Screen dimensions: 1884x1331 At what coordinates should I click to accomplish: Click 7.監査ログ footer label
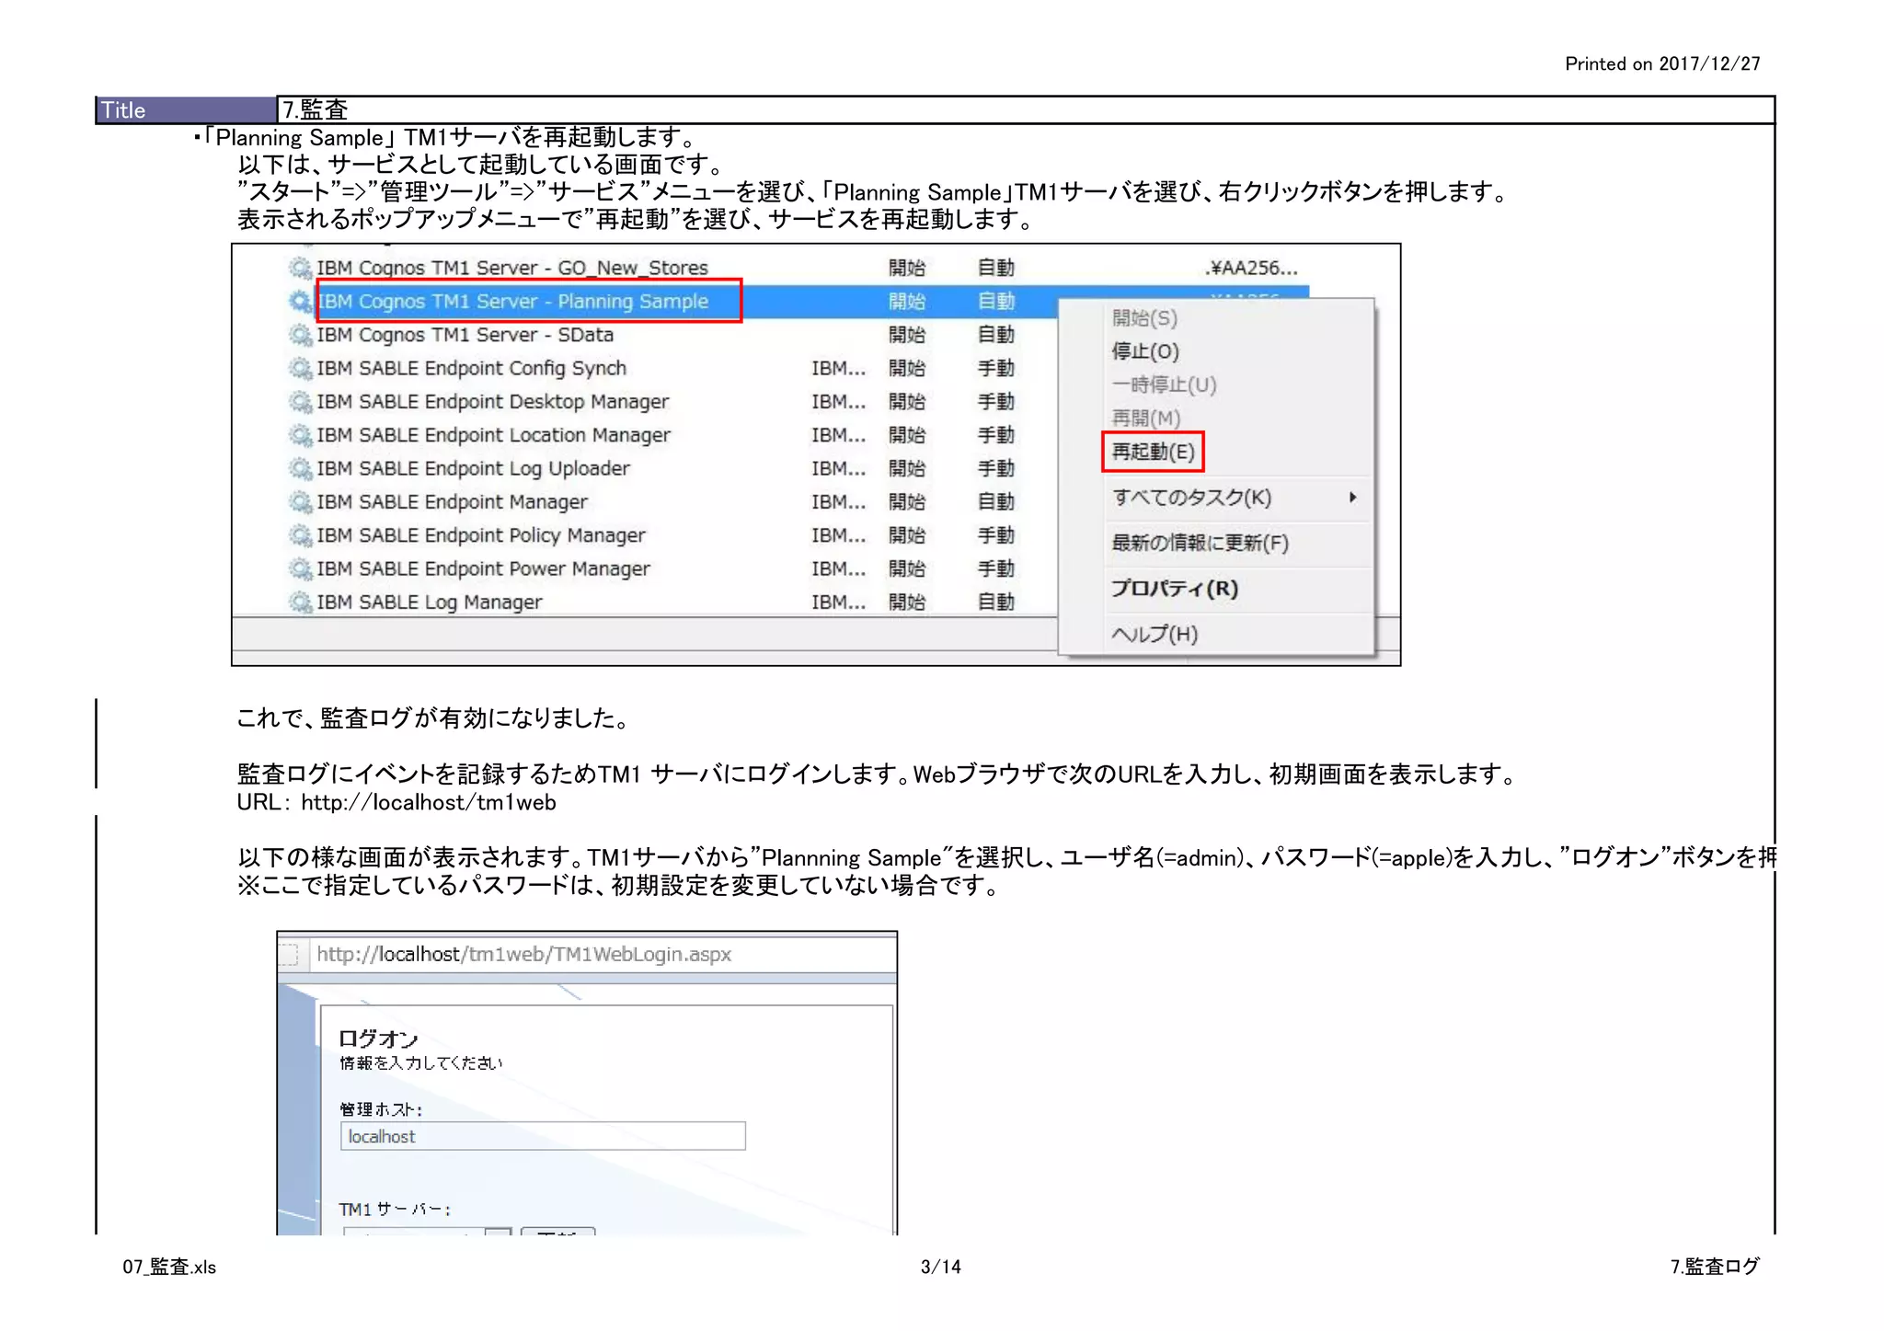point(1715,1267)
